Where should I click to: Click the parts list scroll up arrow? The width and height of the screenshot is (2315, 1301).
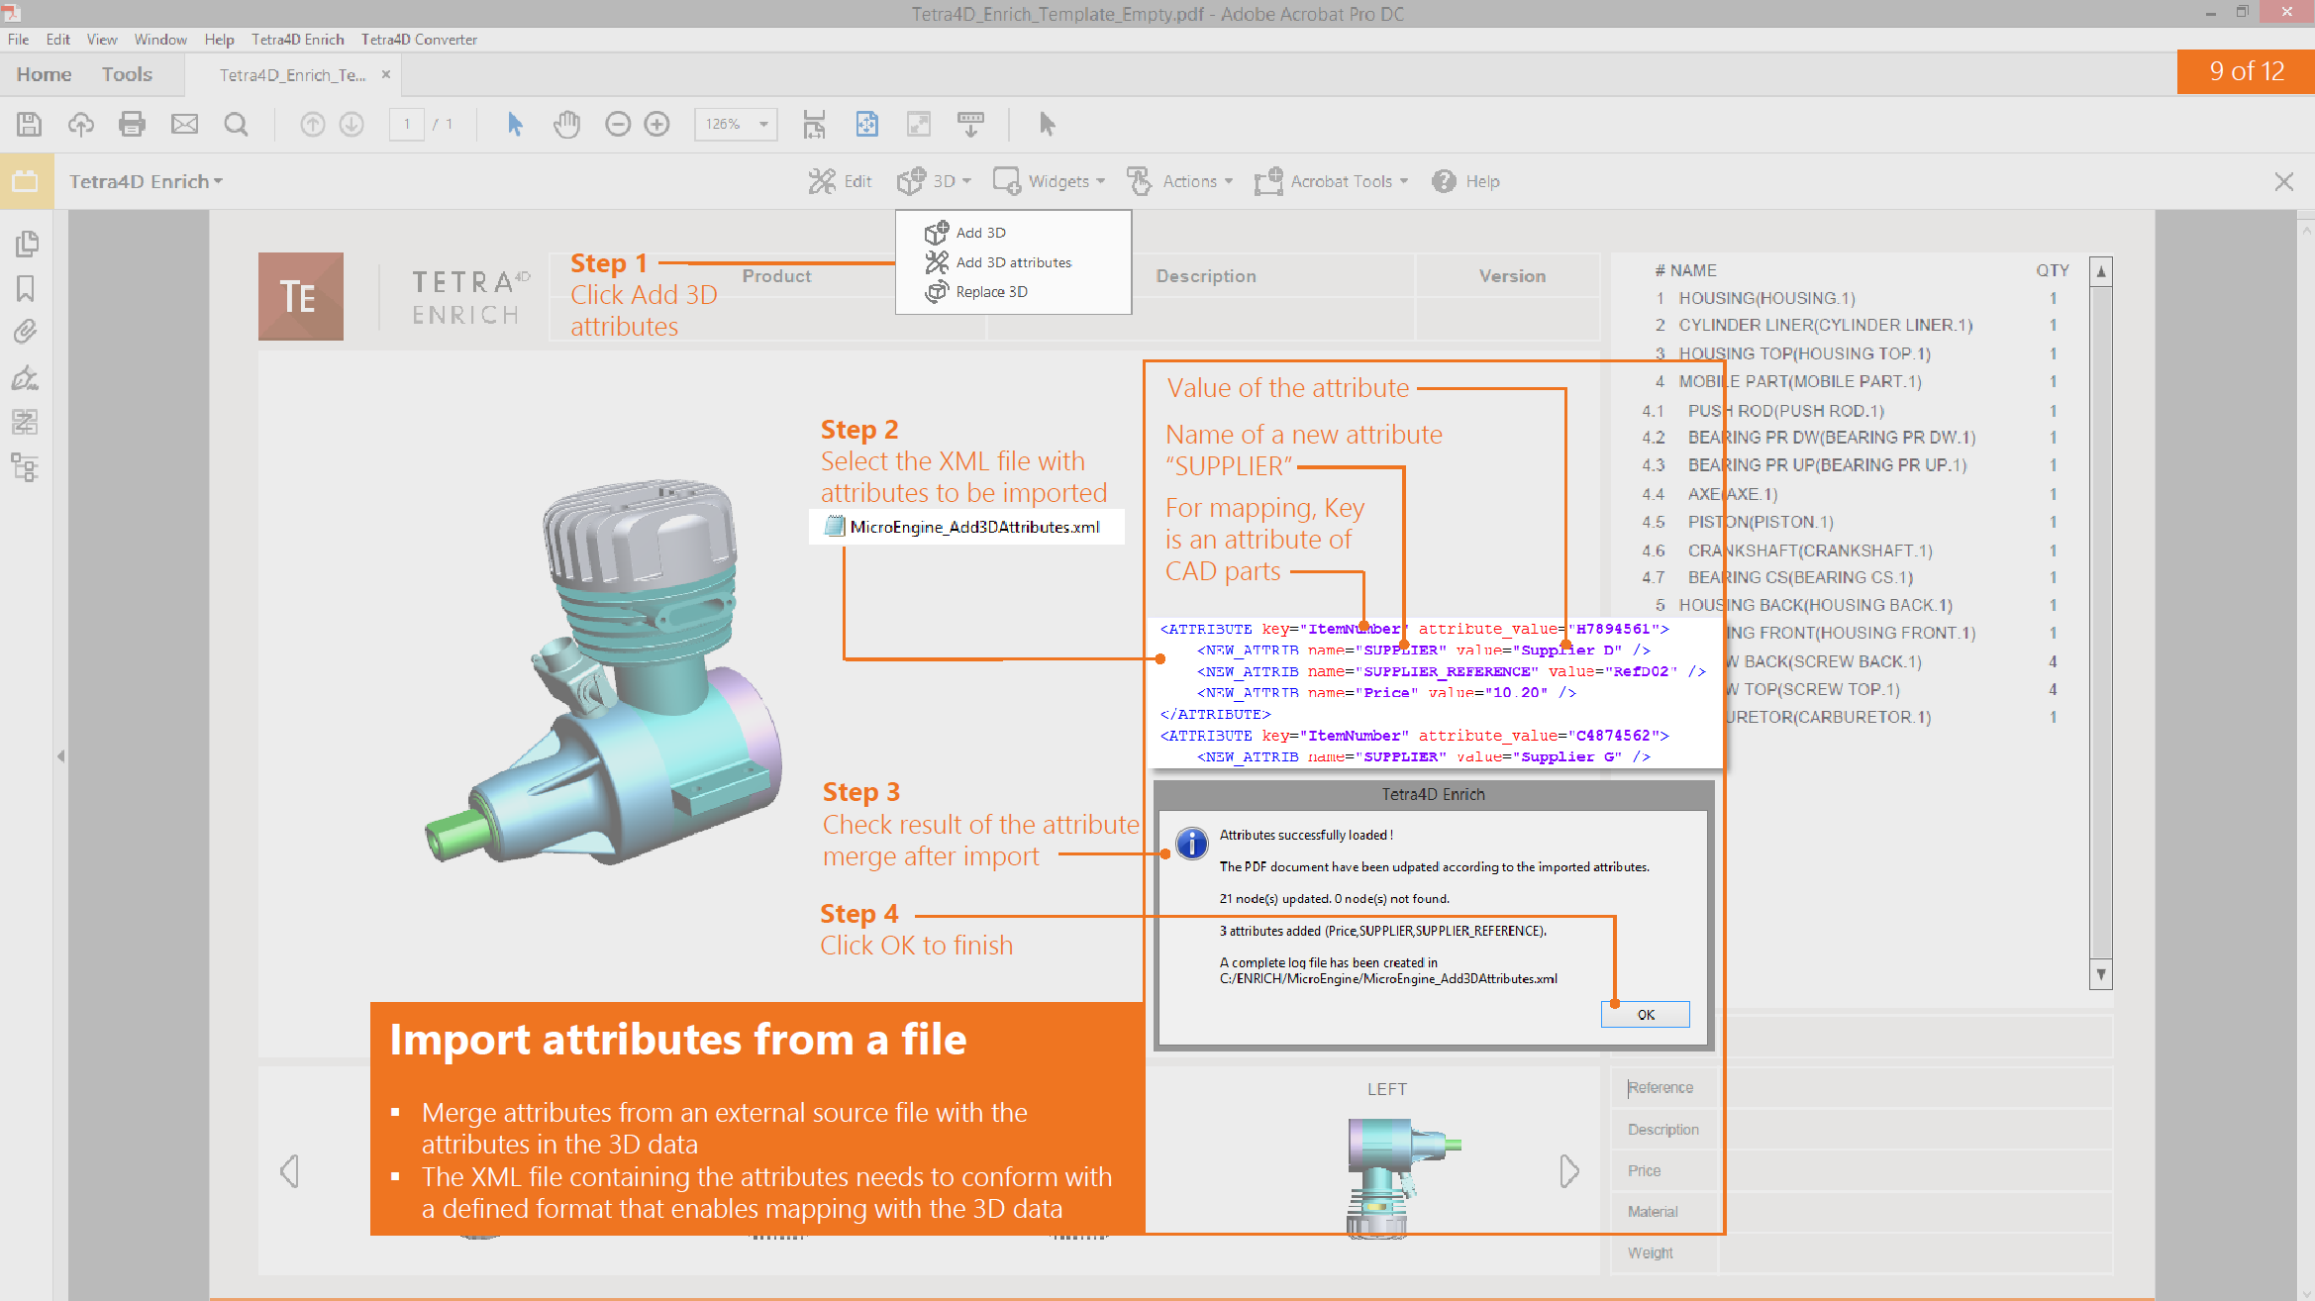pos(2101,271)
